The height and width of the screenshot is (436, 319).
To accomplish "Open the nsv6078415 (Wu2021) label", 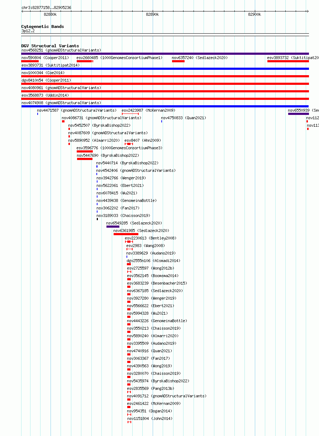I will [116, 193].
